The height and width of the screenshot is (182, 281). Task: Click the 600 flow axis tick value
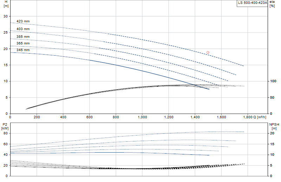click(90, 117)
